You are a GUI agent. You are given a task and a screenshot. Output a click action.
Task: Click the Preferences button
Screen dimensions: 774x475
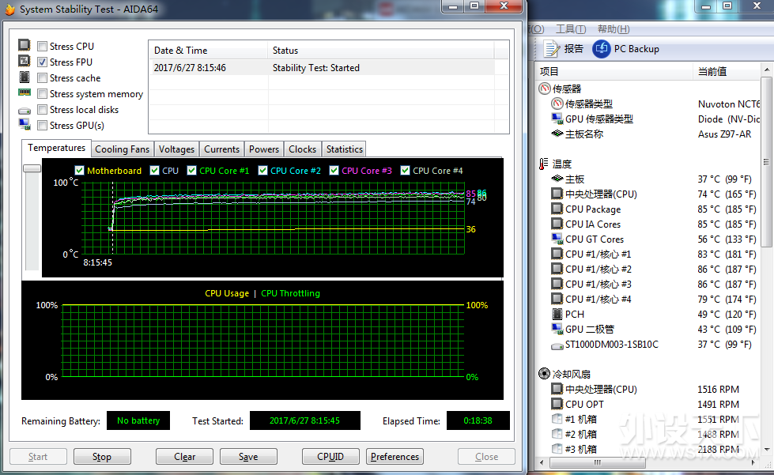[x=395, y=457]
